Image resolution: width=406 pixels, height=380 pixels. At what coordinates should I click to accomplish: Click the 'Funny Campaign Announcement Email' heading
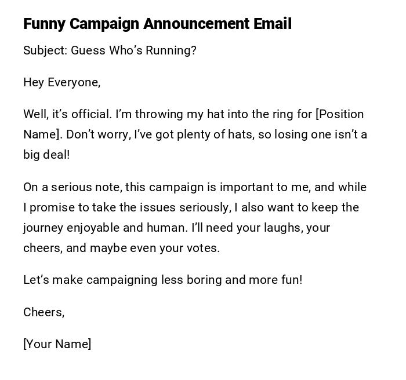tap(157, 24)
